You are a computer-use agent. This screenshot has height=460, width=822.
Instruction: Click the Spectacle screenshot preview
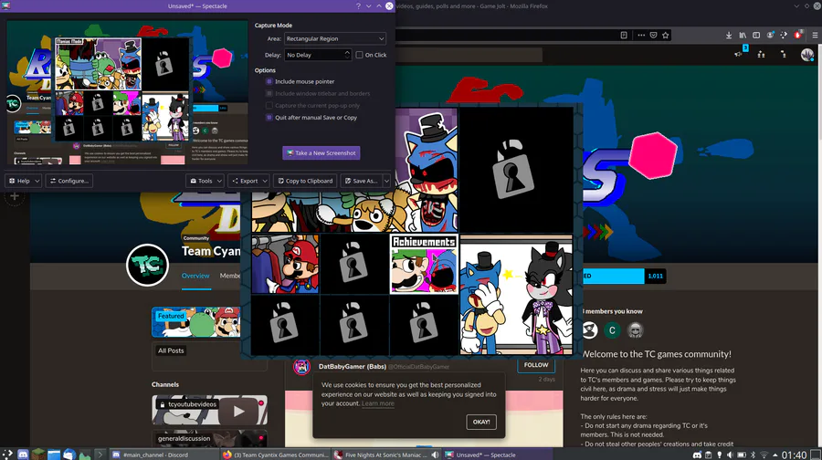point(127,92)
